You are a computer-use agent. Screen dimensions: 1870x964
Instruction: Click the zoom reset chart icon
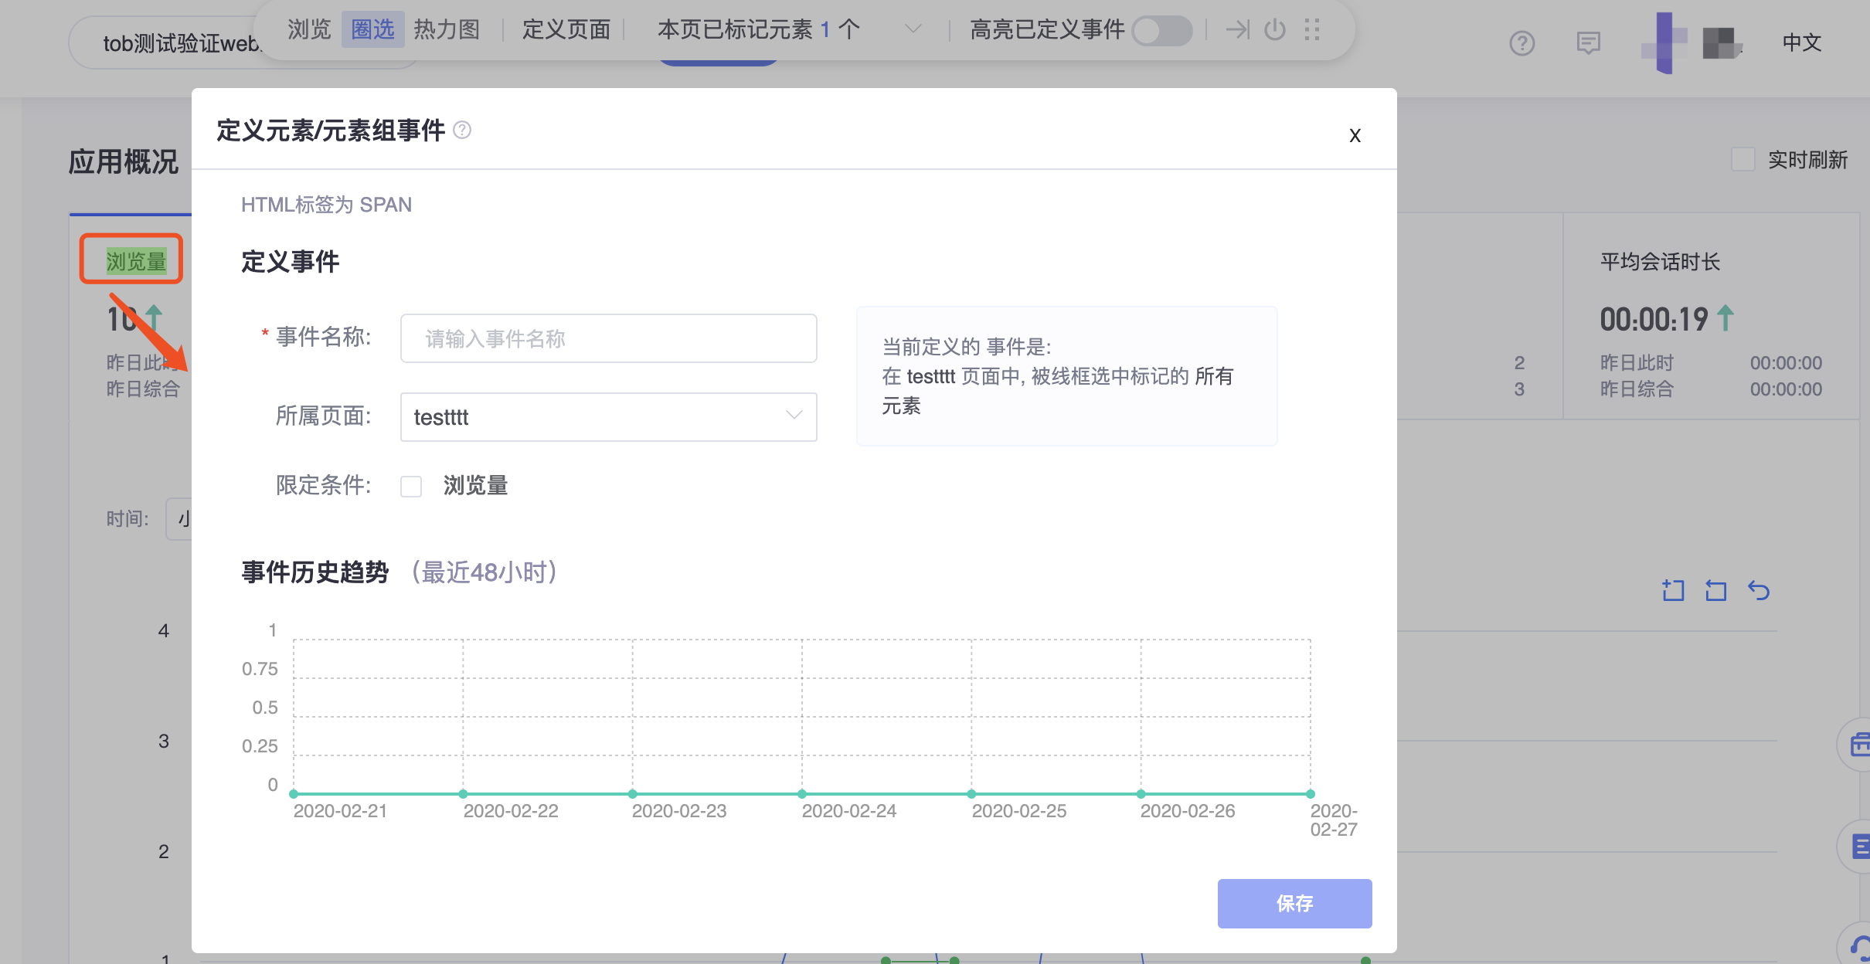[x=1715, y=591]
